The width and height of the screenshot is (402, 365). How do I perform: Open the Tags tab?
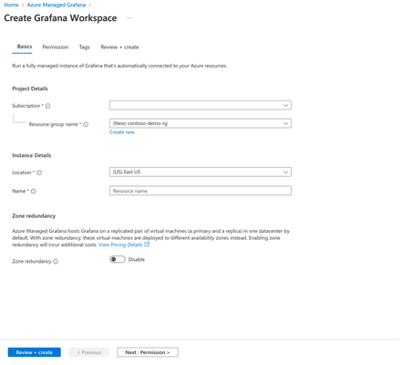[x=84, y=47]
